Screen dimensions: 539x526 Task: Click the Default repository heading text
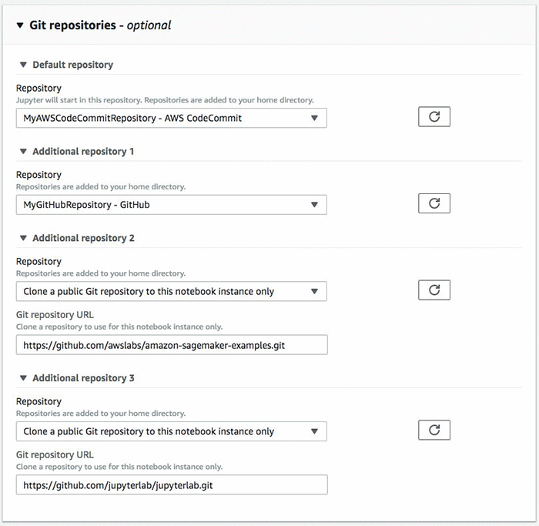point(73,65)
